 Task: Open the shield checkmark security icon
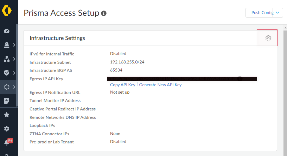point(6,73)
